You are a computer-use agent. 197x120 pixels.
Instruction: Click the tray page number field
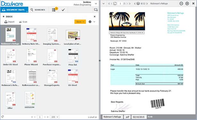(x=40, y=117)
